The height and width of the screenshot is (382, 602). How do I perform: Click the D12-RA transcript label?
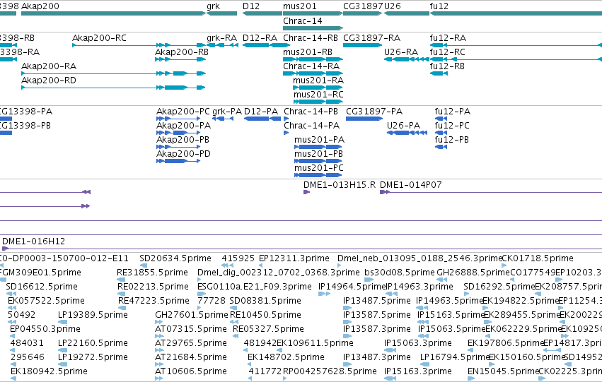260,38
